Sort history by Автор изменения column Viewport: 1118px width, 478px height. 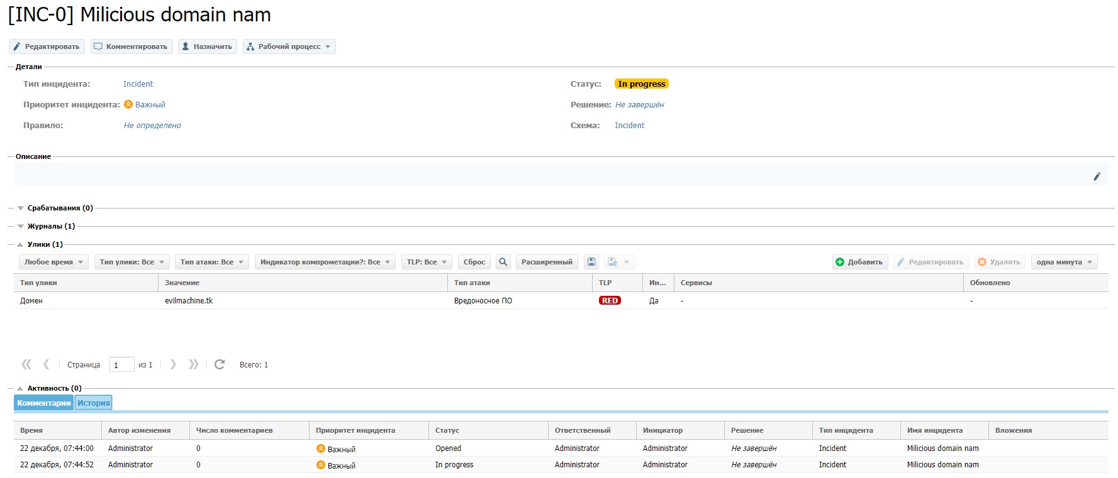(x=146, y=430)
